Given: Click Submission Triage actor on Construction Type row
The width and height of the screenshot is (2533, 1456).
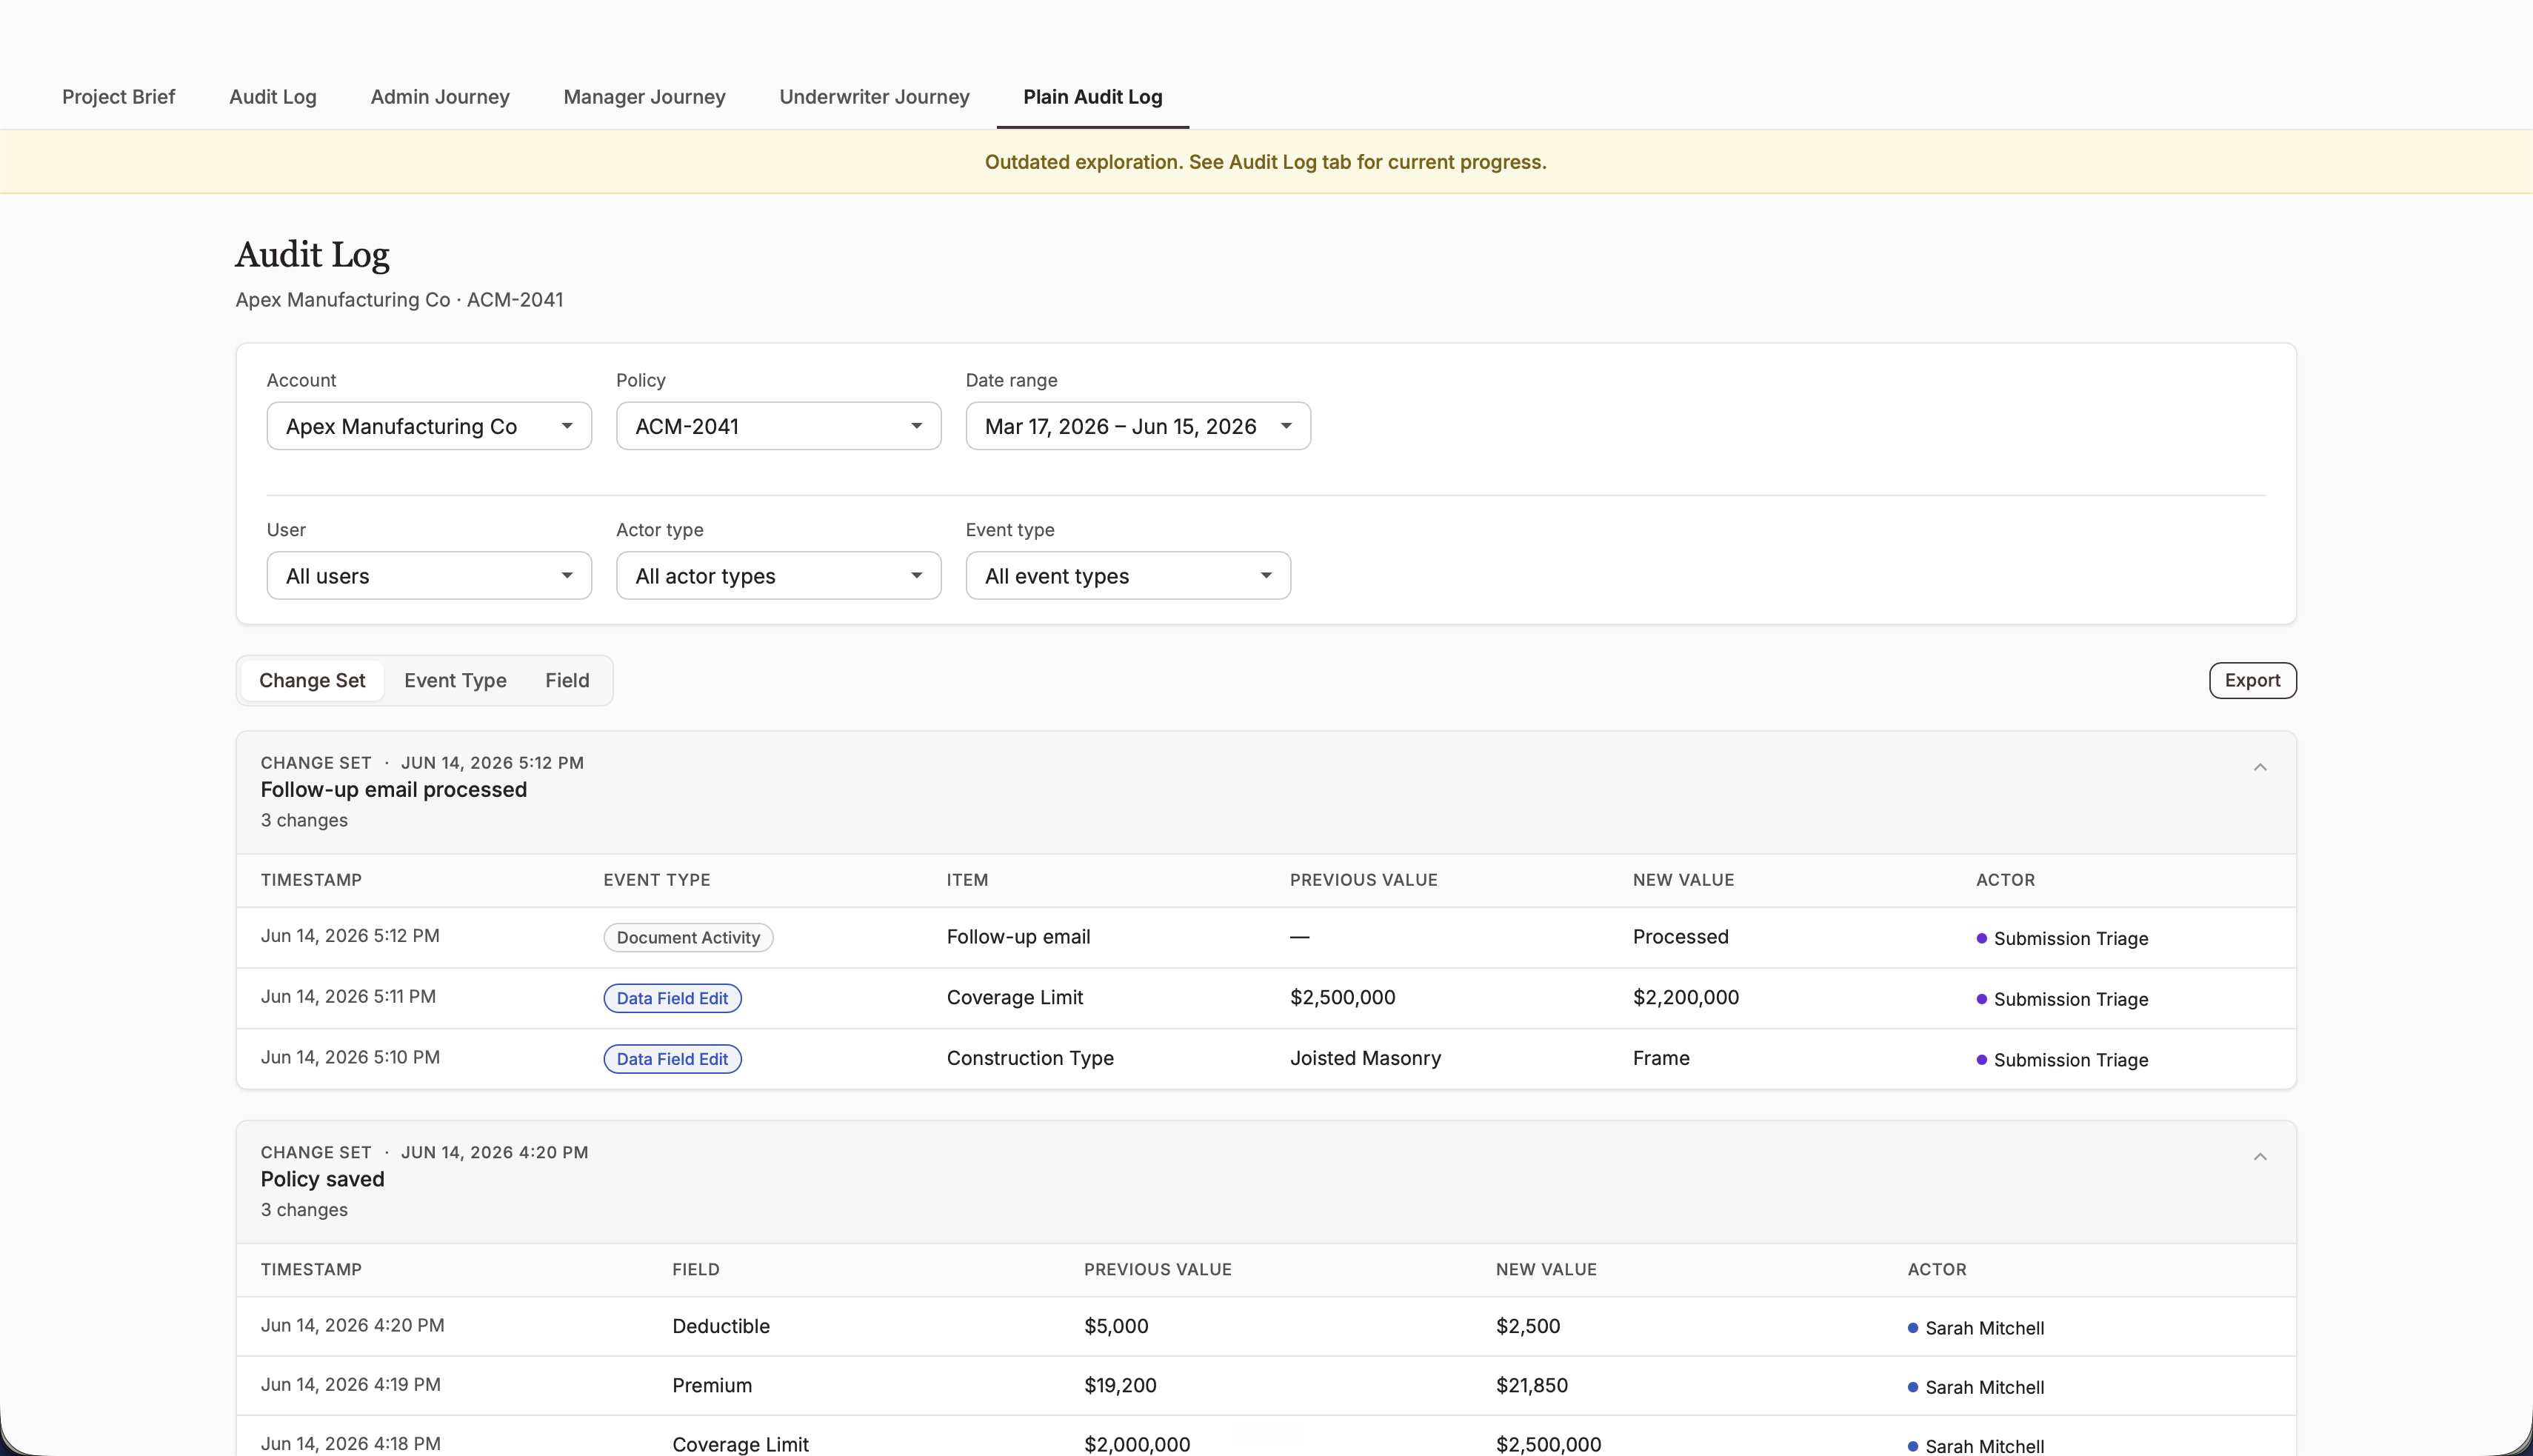Looking at the screenshot, I should point(2062,1060).
